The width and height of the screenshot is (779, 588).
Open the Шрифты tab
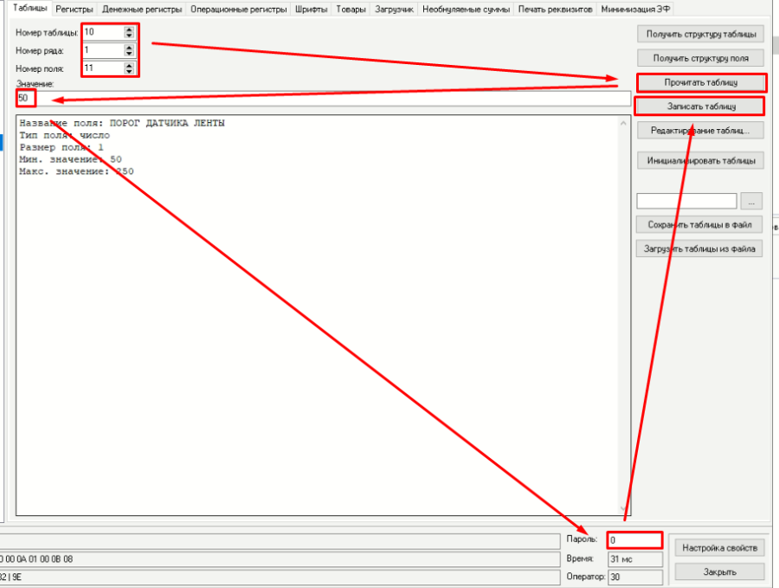click(311, 9)
